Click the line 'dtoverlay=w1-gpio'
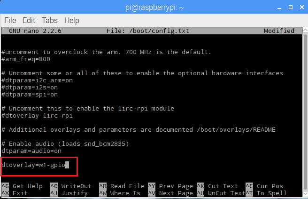 point(33,165)
